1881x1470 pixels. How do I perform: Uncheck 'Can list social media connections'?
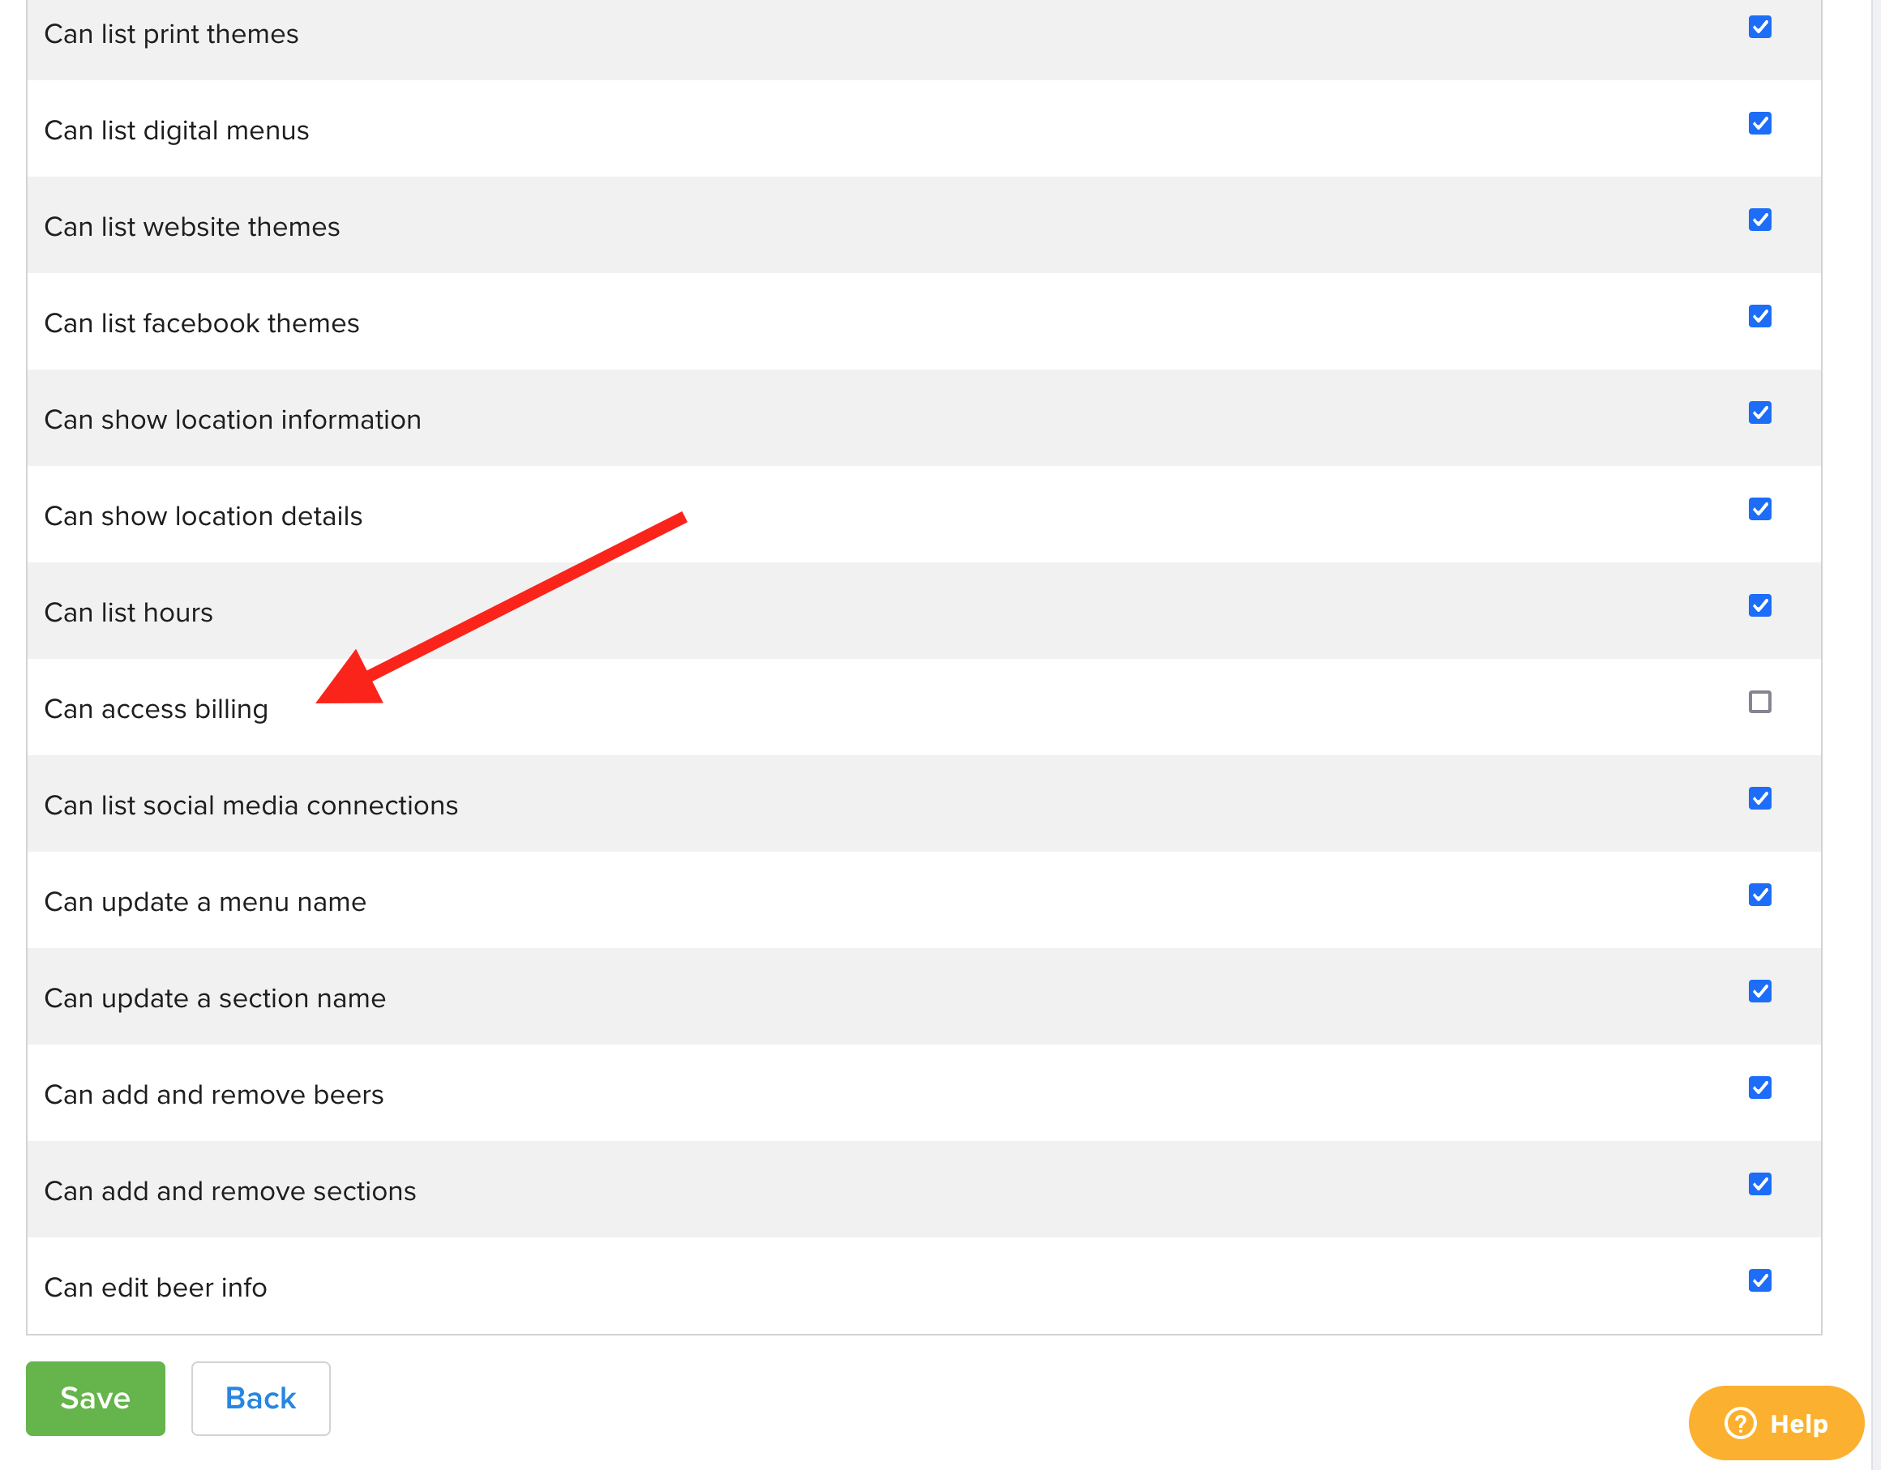click(x=1759, y=798)
